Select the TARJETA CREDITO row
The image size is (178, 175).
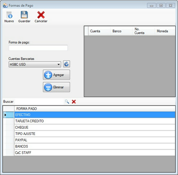click(x=95, y=121)
